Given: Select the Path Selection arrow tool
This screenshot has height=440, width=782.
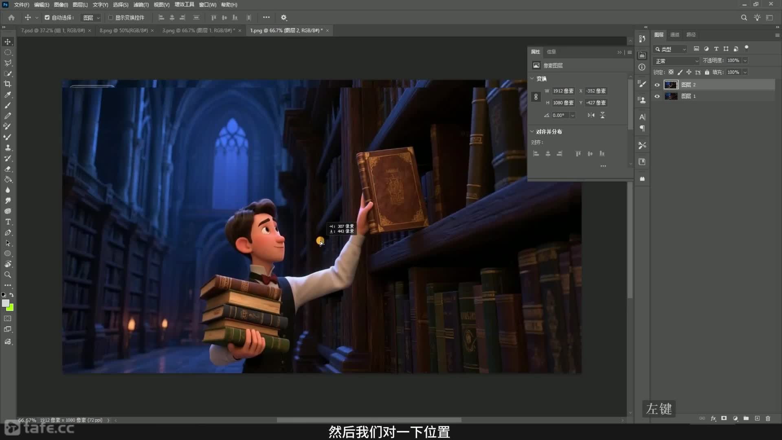Looking at the screenshot, I should [x=8, y=243].
